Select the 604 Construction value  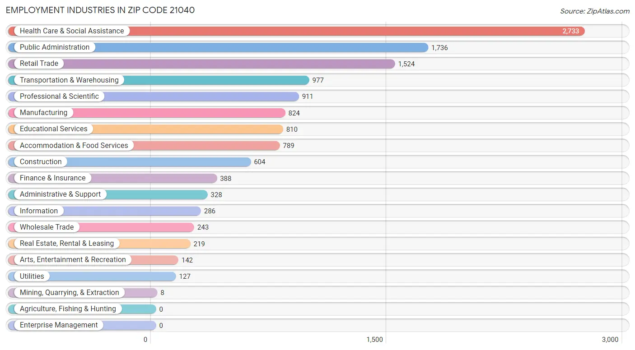click(260, 162)
